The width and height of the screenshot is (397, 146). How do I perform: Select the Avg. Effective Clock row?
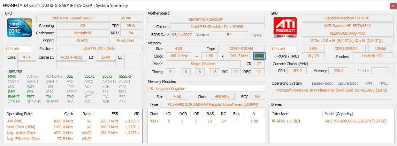(x=73, y=139)
